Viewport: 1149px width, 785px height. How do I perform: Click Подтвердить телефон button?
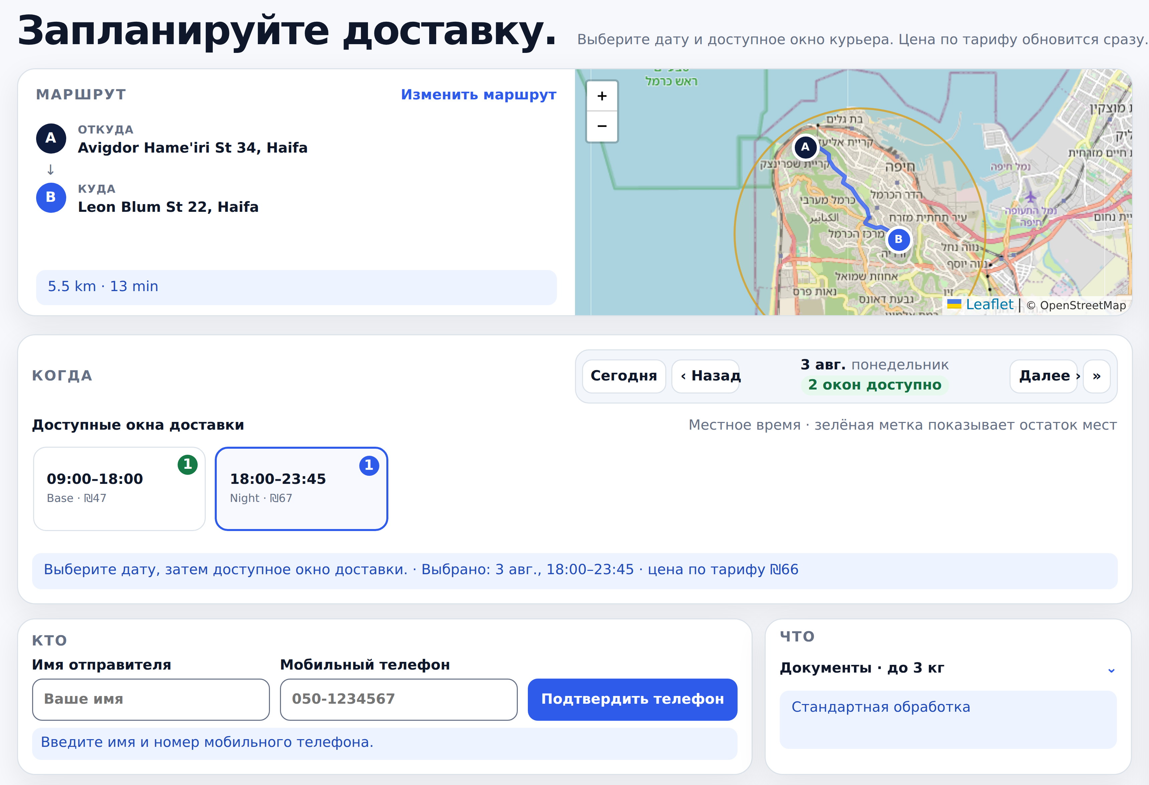pyautogui.click(x=632, y=699)
